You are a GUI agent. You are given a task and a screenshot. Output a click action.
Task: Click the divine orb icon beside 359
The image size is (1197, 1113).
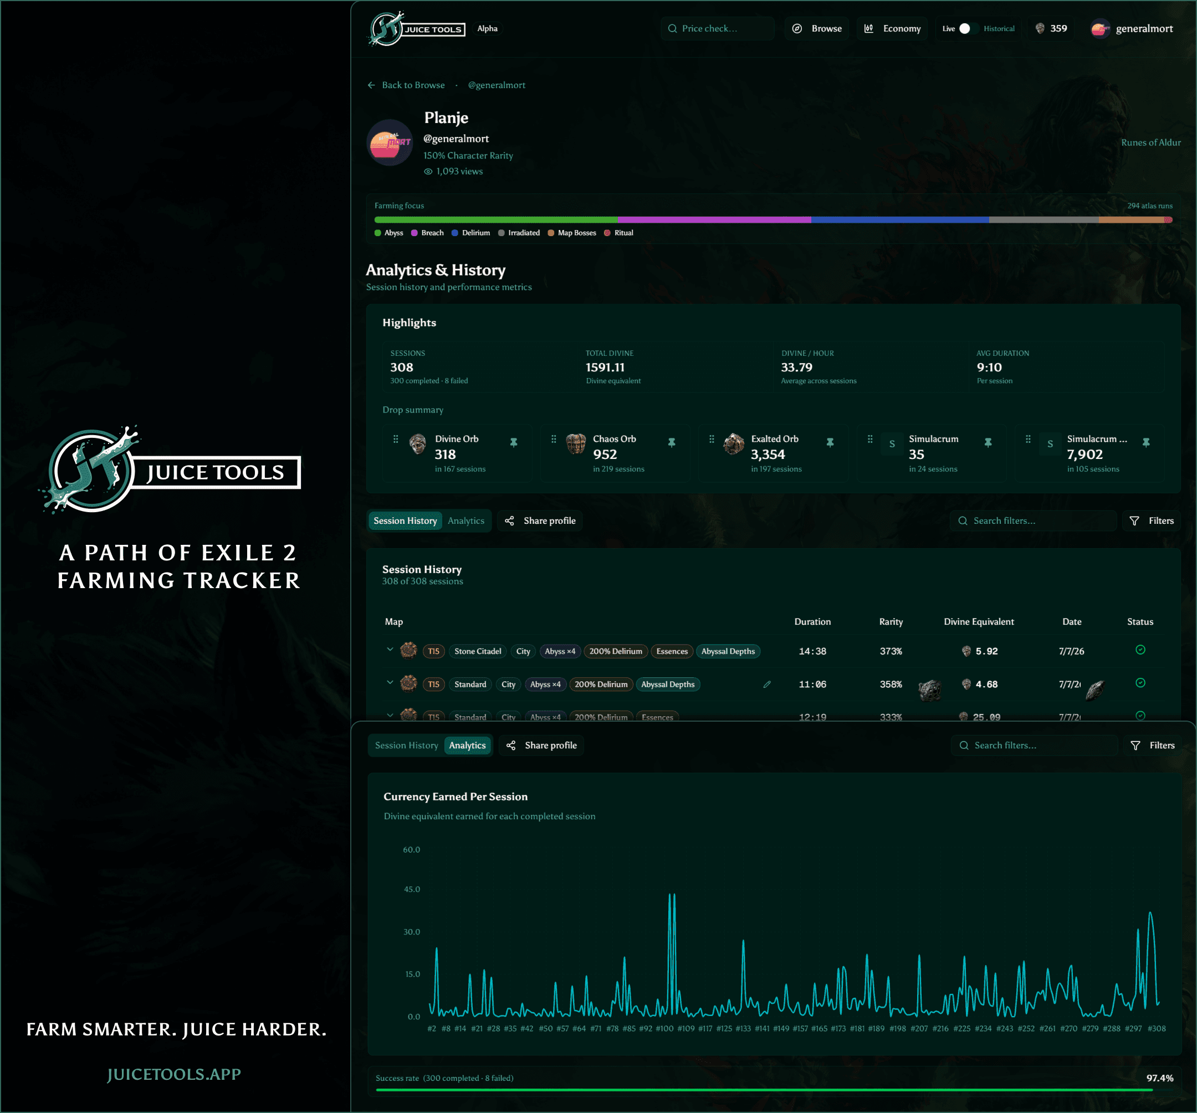1040,28
